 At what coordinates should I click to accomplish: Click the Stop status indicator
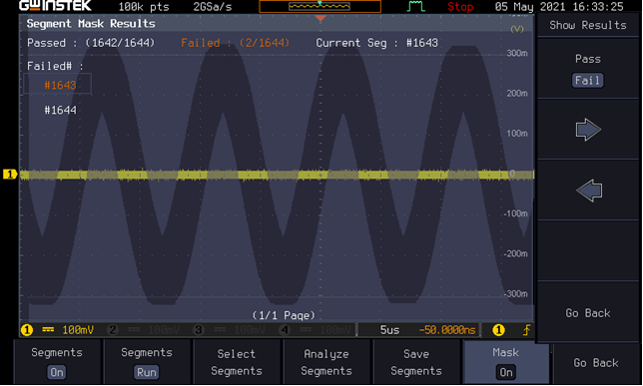point(460,7)
